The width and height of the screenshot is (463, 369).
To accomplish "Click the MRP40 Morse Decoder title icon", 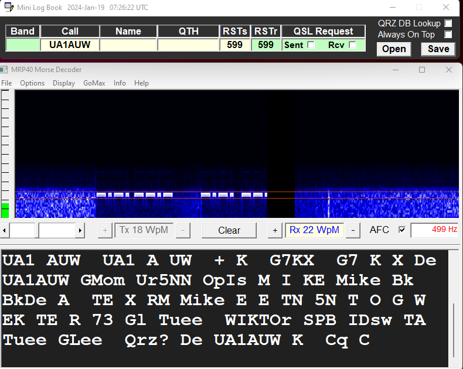I will [x=5, y=70].
